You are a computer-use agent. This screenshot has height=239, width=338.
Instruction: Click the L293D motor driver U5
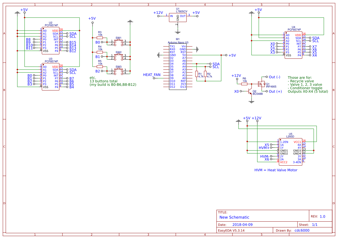click(x=290, y=152)
